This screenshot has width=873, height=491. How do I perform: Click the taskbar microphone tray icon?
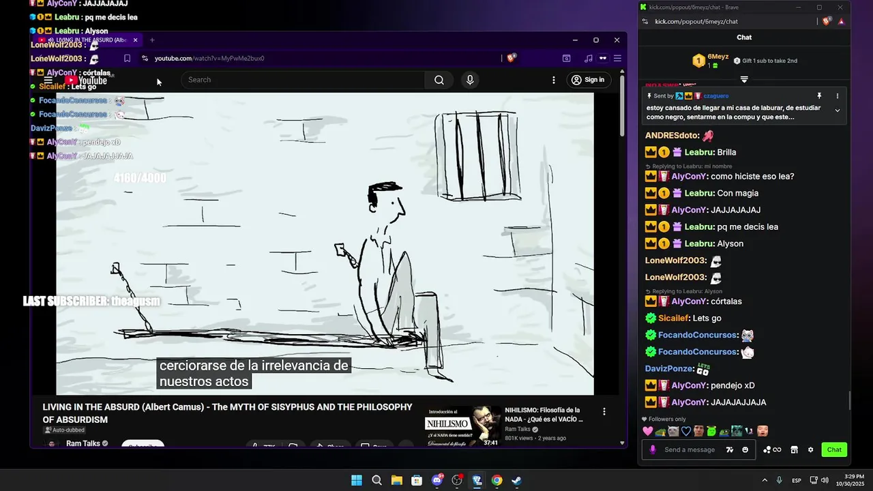click(x=779, y=480)
